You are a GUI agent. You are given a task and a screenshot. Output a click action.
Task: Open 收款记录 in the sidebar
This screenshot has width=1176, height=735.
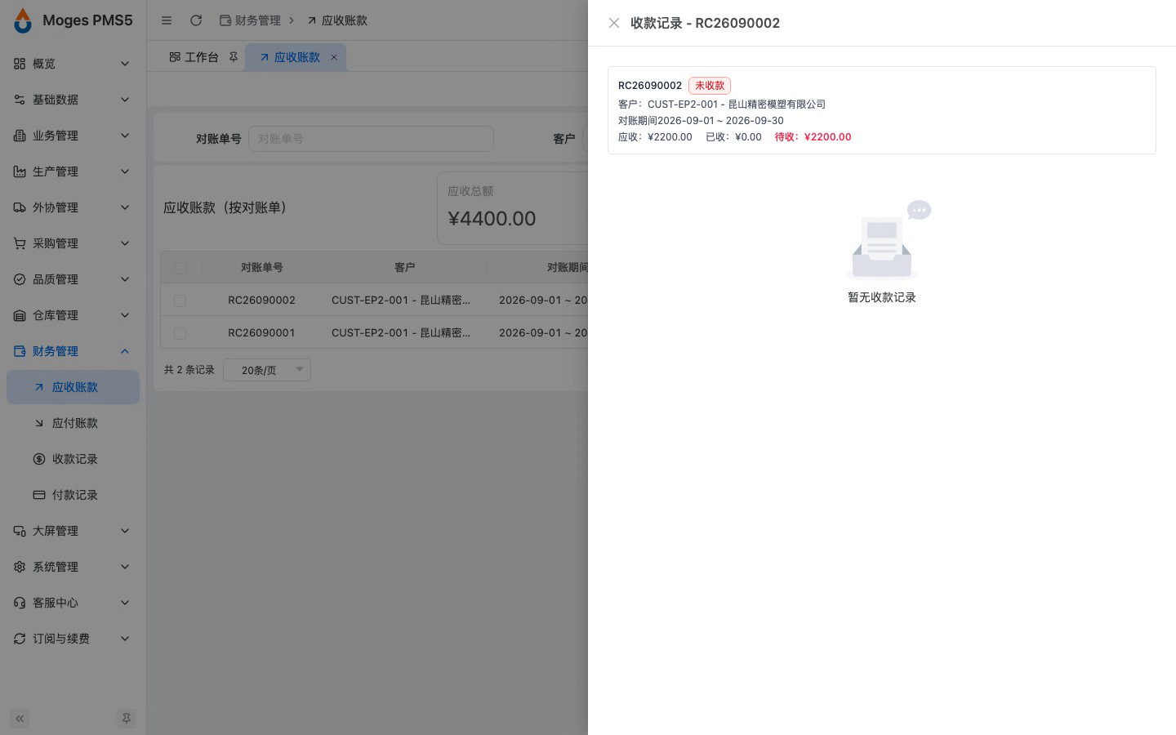pos(73,459)
